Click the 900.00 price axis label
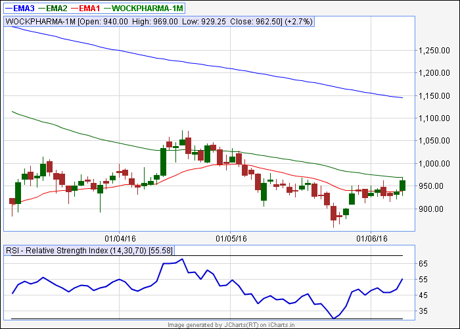Viewport: 460px width, 329px height. pos(431,209)
